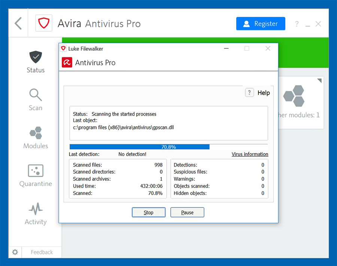Open the Feedback menu item

coord(41,252)
